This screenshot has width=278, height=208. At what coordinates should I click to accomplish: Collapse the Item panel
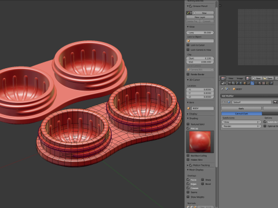(188, 102)
